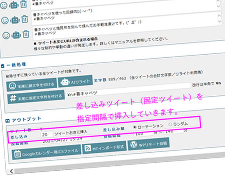
Task: Click the smiley icon in the row above the 回鍋肉 tweet
Action: tap(4, 5)
